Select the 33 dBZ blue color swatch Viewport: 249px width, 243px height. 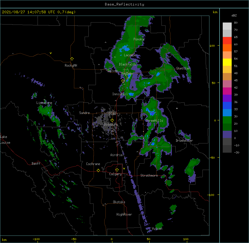pos(227,105)
